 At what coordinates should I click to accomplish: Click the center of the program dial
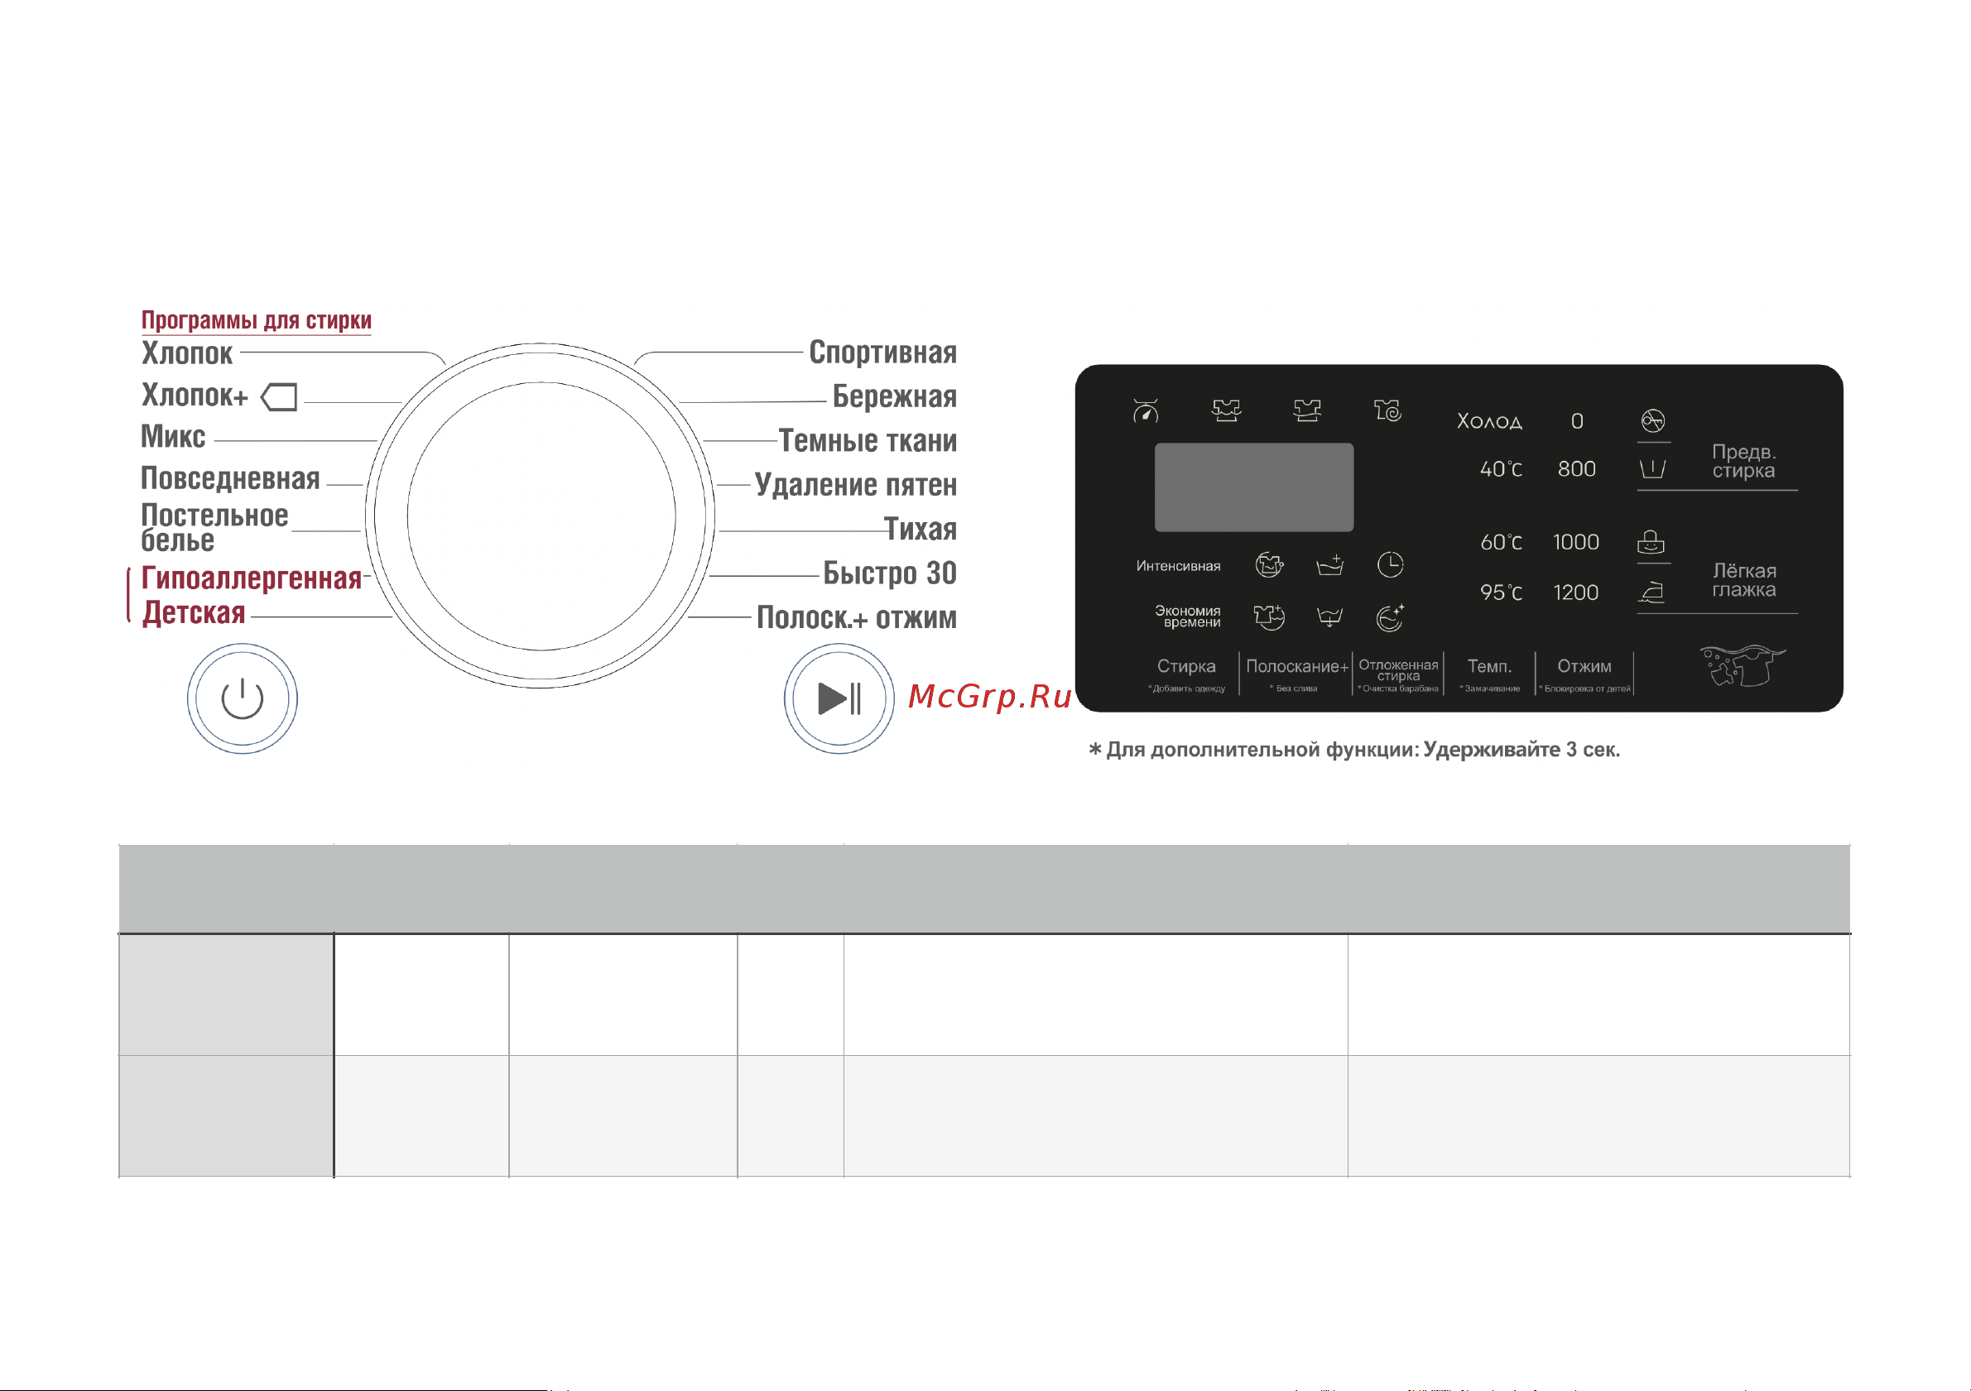pyautogui.click(x=541, y=516)
